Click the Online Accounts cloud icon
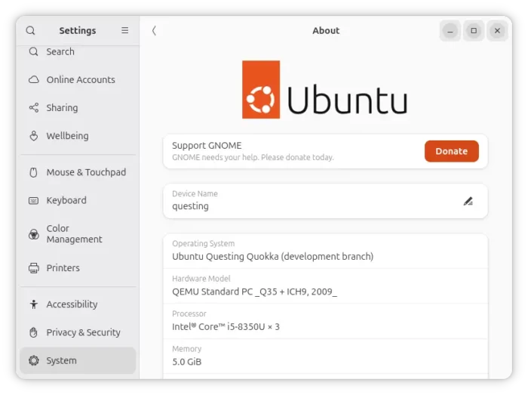Image resolution: width=528 pixels, height=395 pixels. [34, 80]
